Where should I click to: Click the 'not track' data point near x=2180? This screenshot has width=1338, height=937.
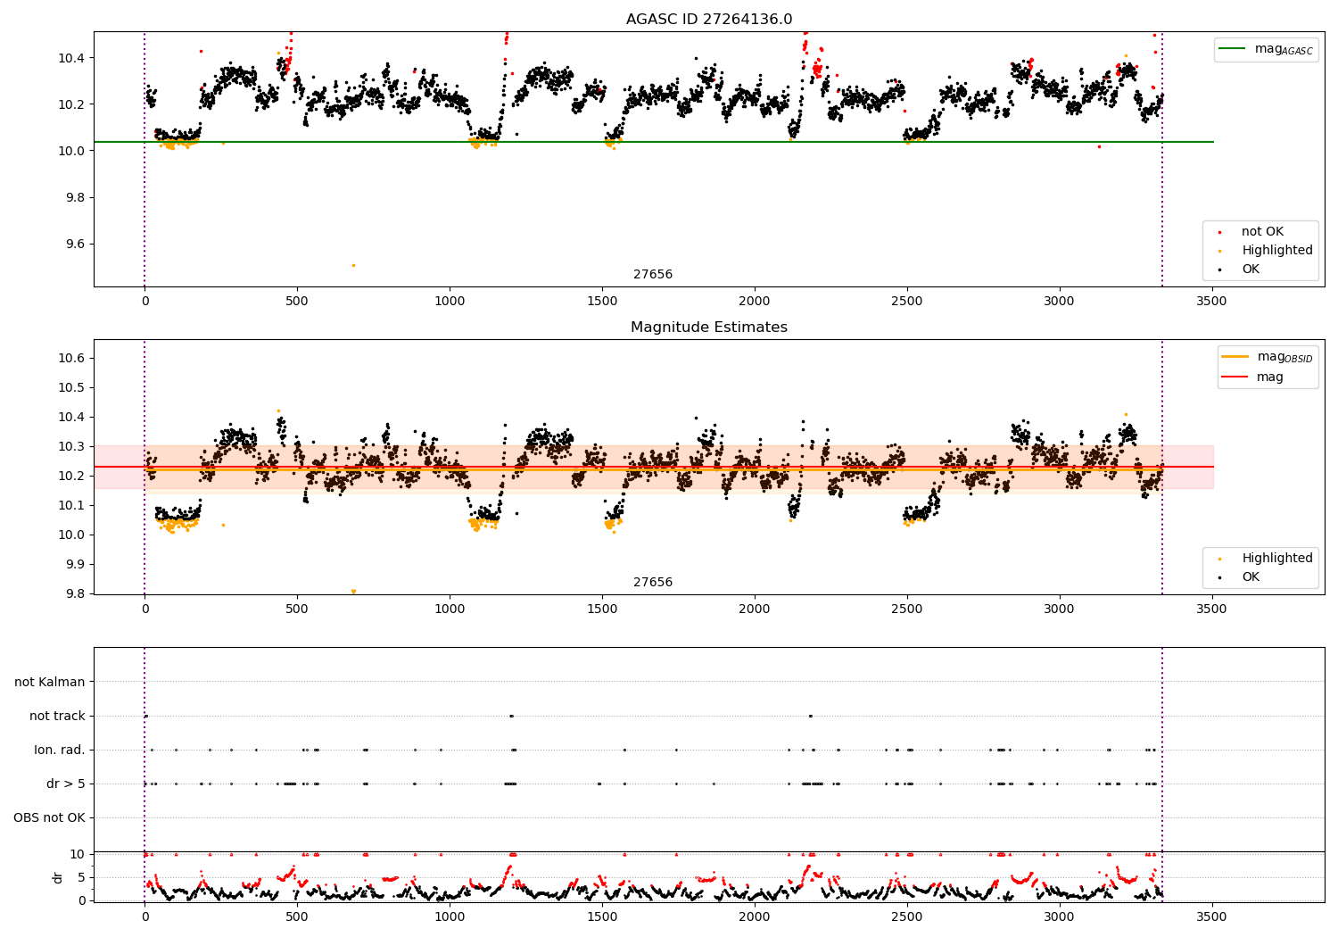click(810, 716)
